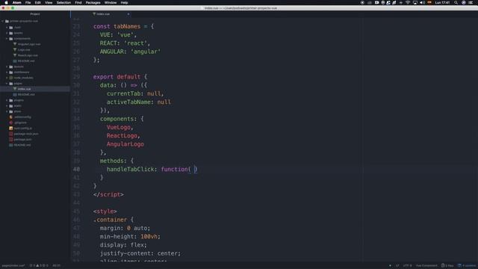478x269 pixels.
Task: Open Spotlight search in the menu bar
Action: pyautogui.click(x=456, y=2)
